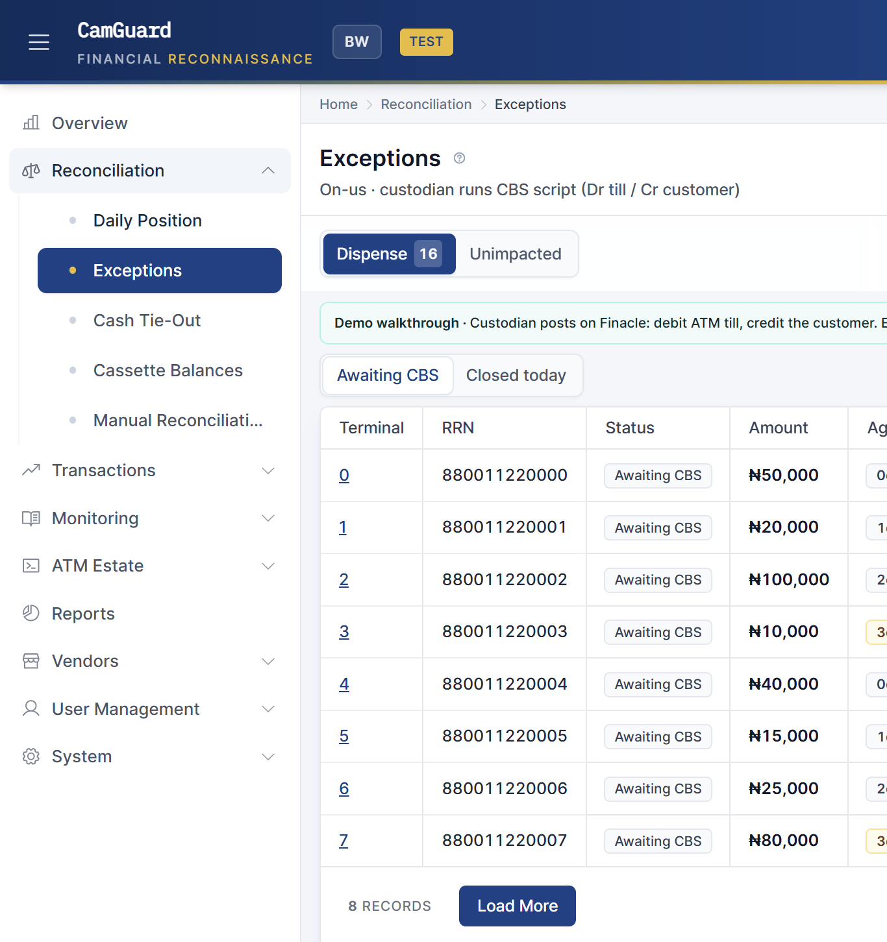Click the Monitoring book icon
Image resolution: width=887 pixels, height=942 pixels.
point(31,518)
